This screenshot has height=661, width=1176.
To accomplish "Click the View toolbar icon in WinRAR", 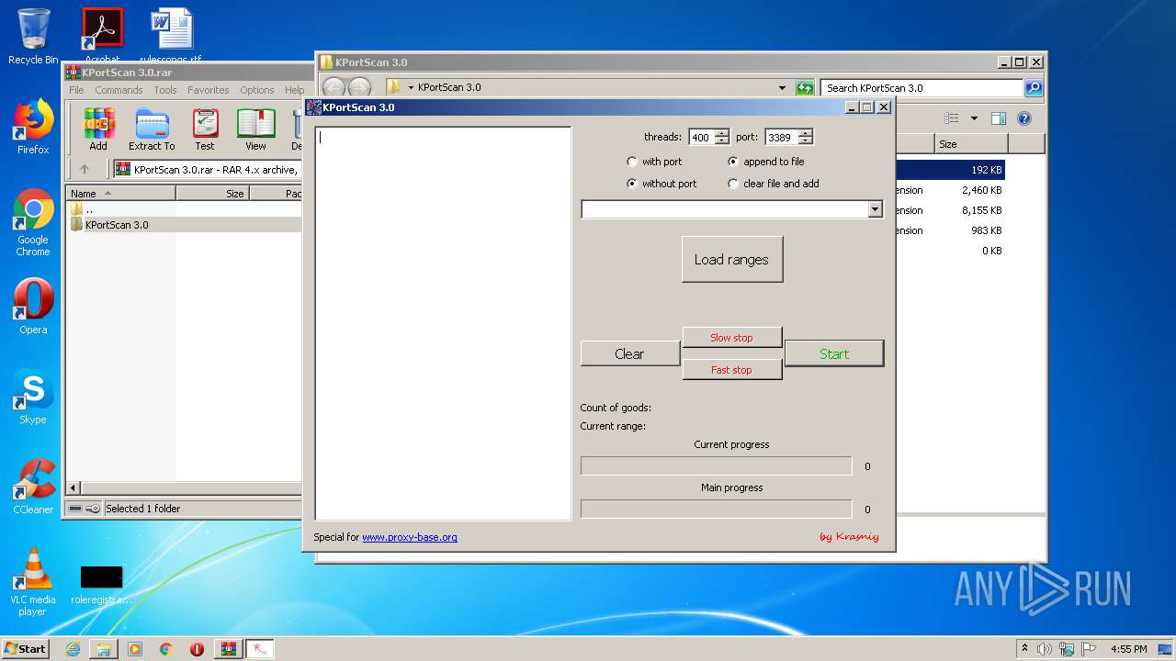I will coord(255,124).
